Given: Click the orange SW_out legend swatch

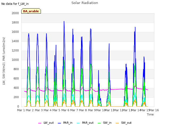Looking at the screenshot, I should tap(117, 123).
